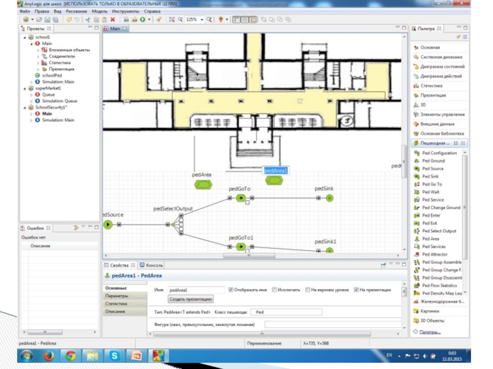
Task: Open the 'Статистика' properties section
Action: coord(125,303)
